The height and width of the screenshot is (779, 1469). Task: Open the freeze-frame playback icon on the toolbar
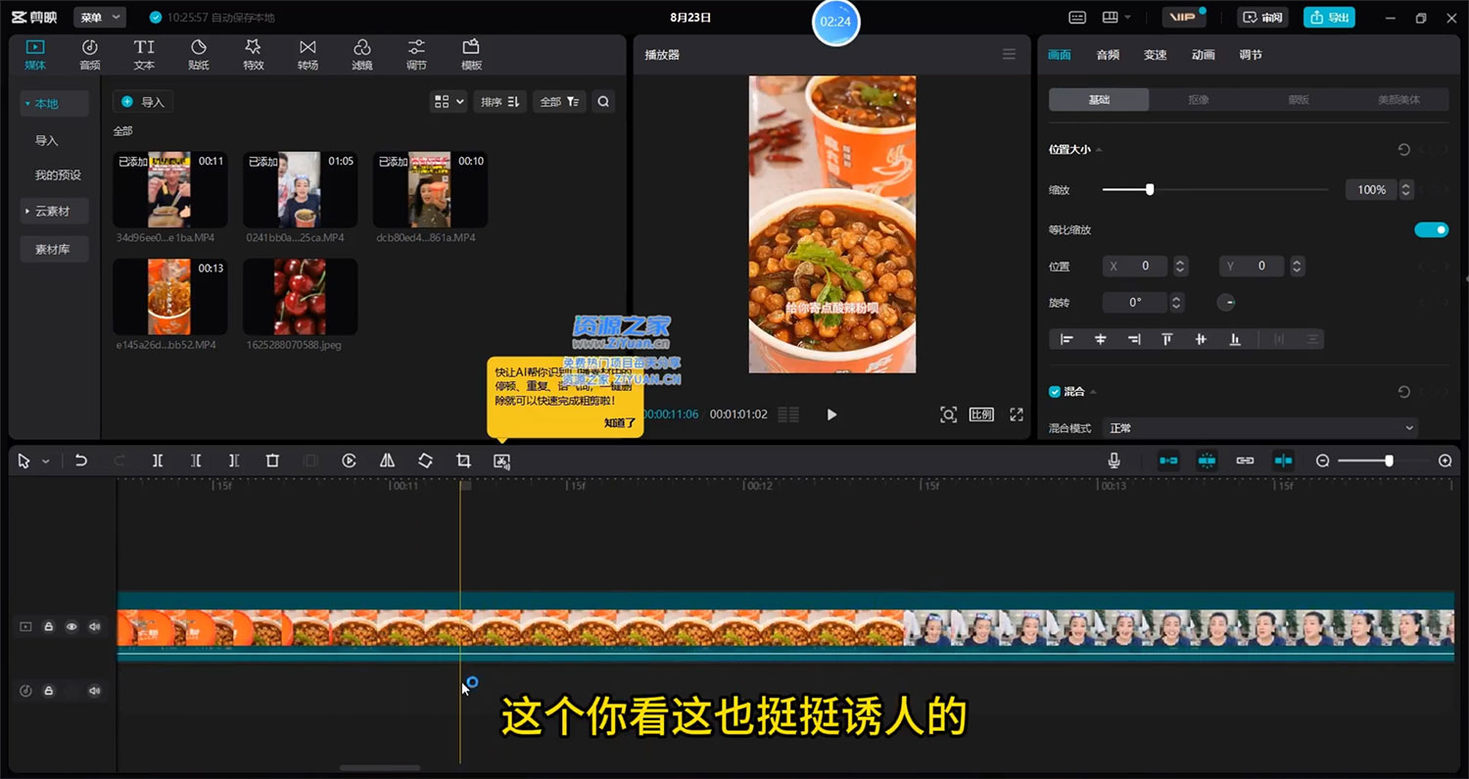pyautogui.click(x=349, y=461)
